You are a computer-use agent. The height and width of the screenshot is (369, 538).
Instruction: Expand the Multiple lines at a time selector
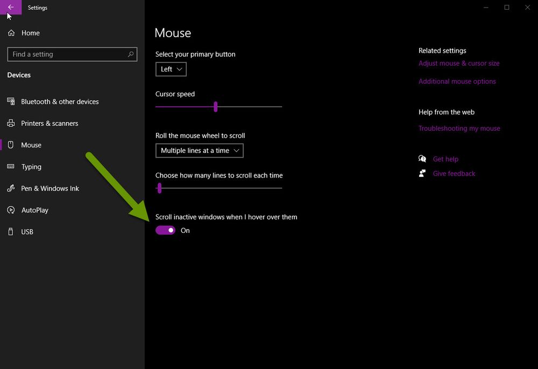coord(199,151)
